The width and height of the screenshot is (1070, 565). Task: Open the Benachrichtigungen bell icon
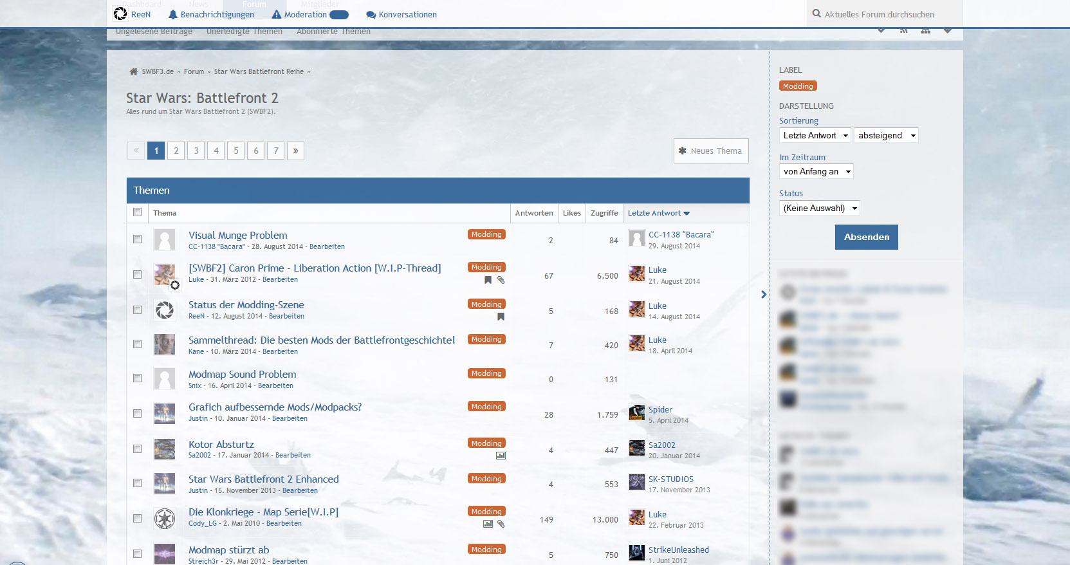point(172,14)
